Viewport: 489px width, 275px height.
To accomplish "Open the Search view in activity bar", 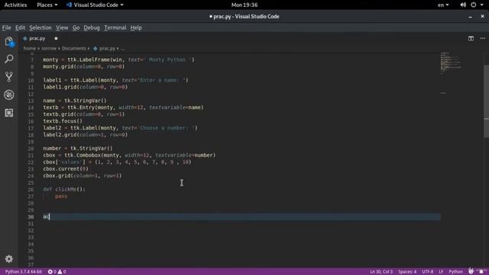I will pos(8,59).
